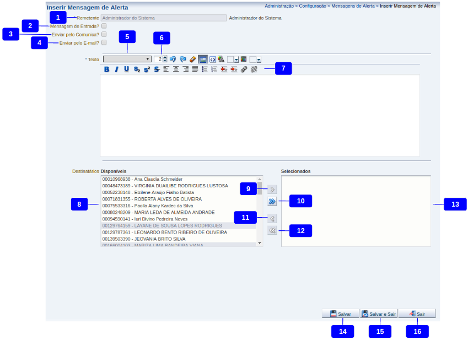468x340 pixels.
Task: Apply italic formatting in editor
Action: (x=116, y=69)
